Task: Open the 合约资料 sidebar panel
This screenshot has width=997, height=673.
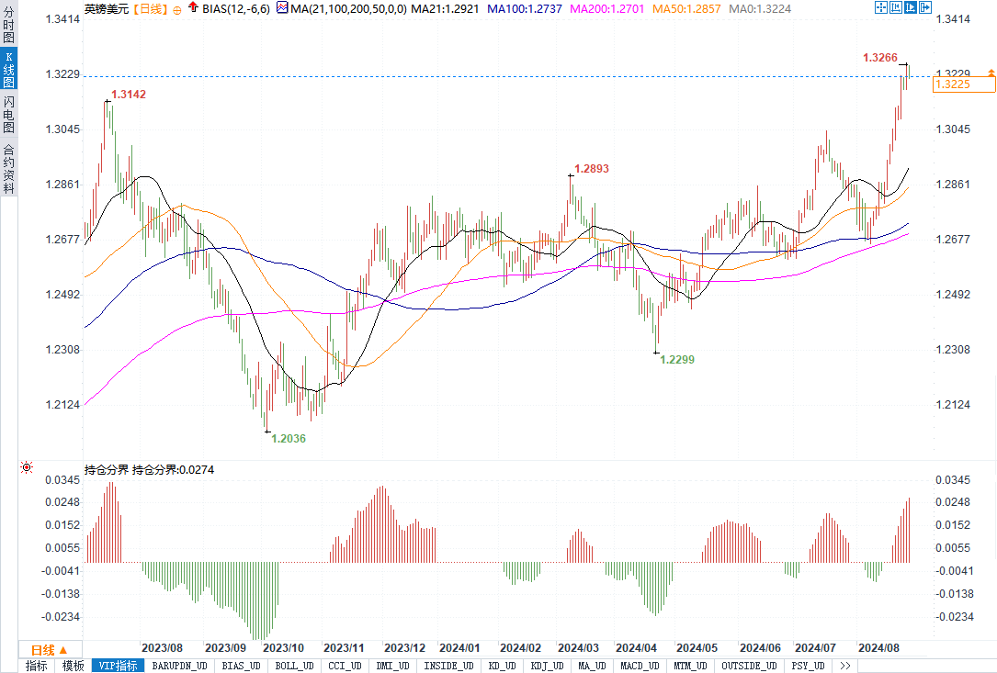Action: (9, 168)
